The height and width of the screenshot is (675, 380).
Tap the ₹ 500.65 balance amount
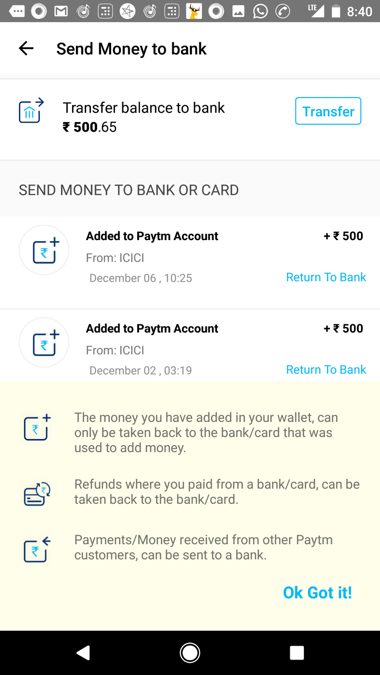click(x=90, y=127)
